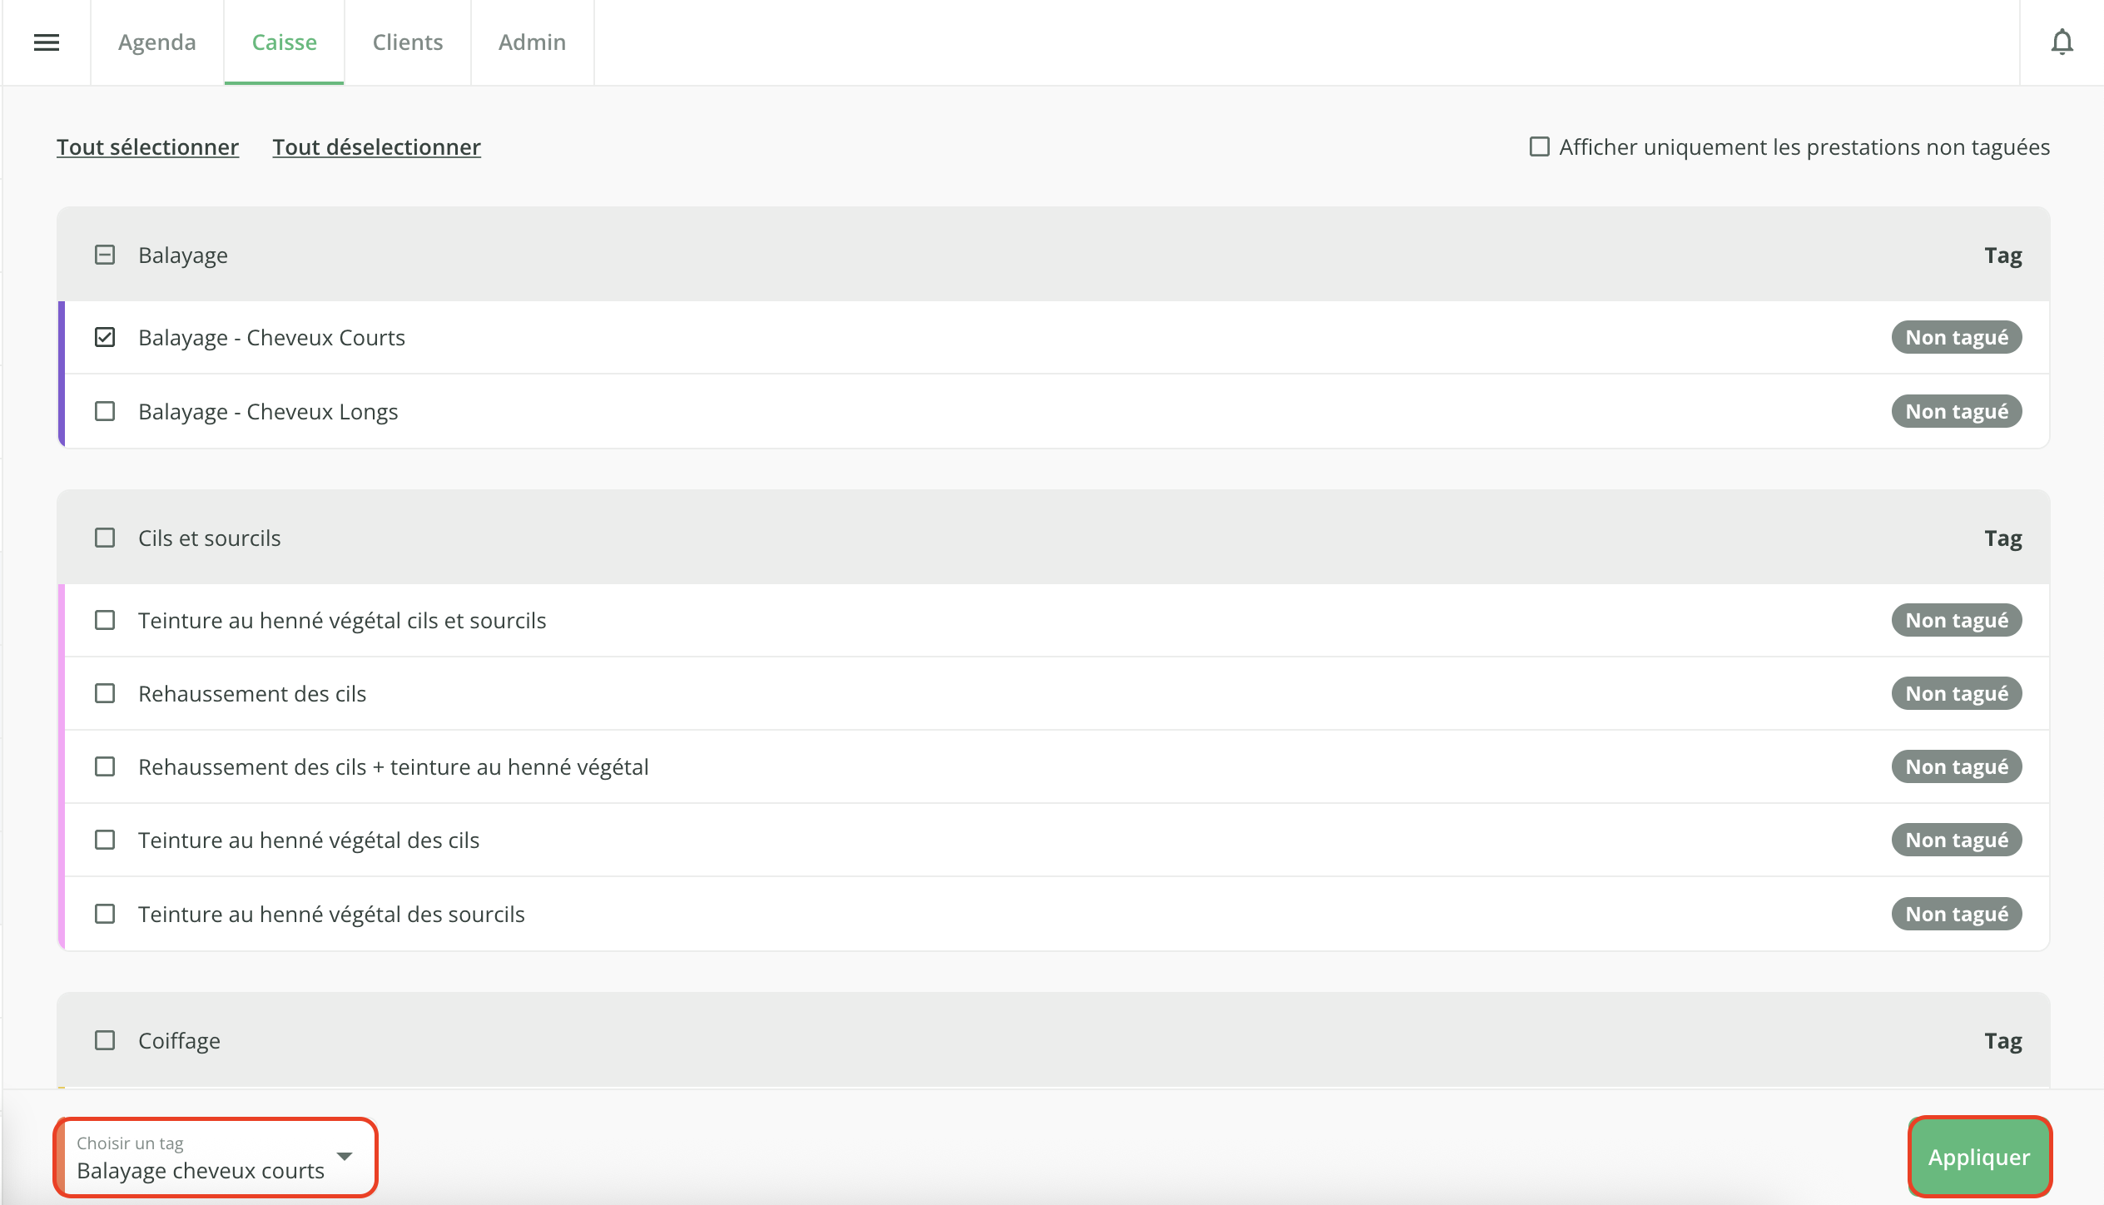Check Rehaussement des cils + teinture au henné végétal
The image size is (2104, 1205).
(105, 766)
